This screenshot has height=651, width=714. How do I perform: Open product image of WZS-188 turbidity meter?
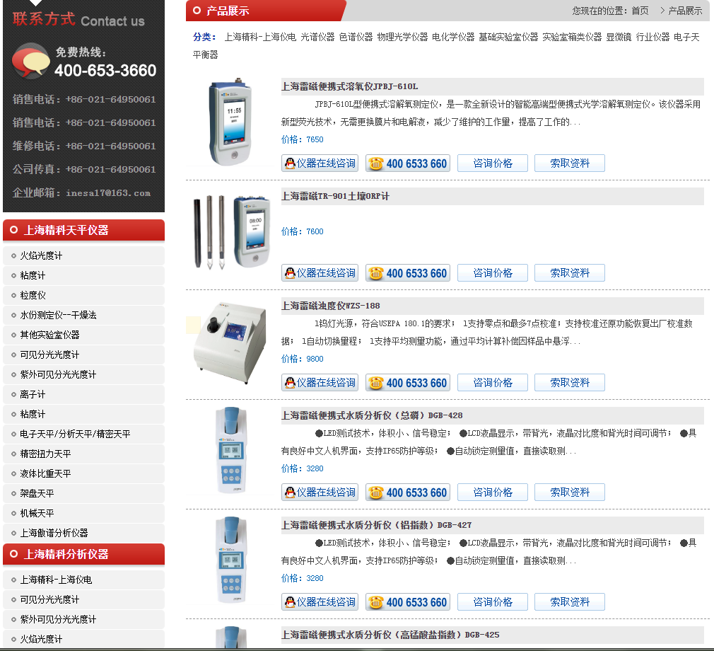click(230, 342)
